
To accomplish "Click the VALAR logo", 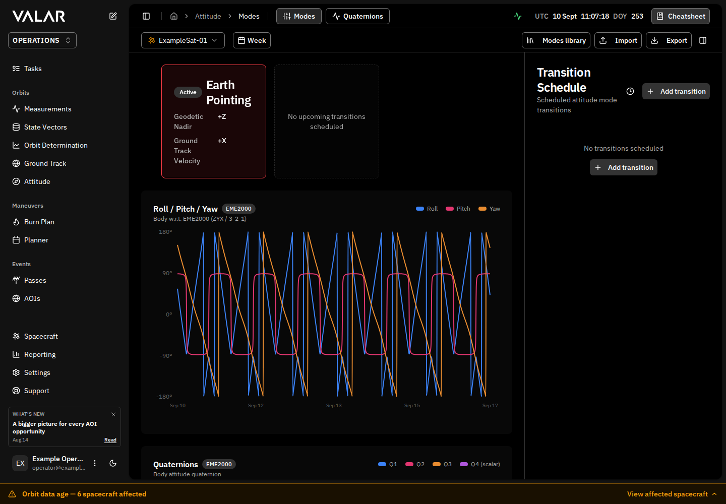I will click(39, 16).
